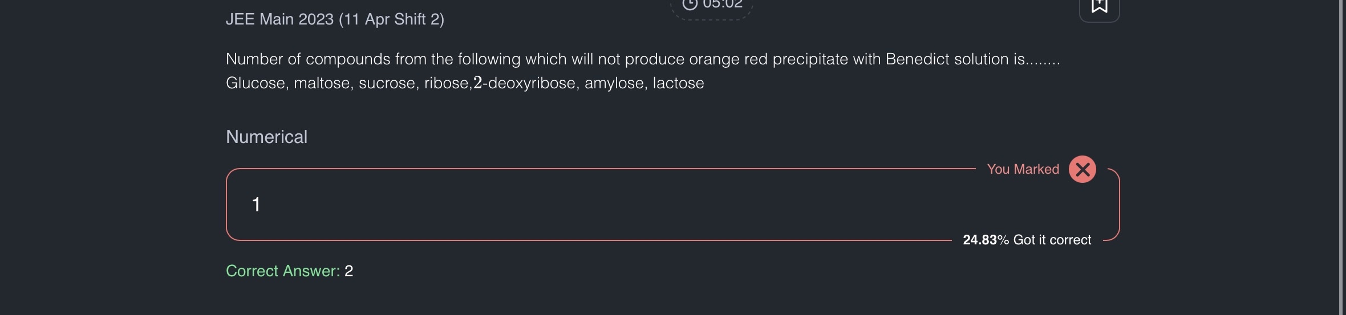
Task: Click the correct answer value 2
Action: [x=349, y=271]
